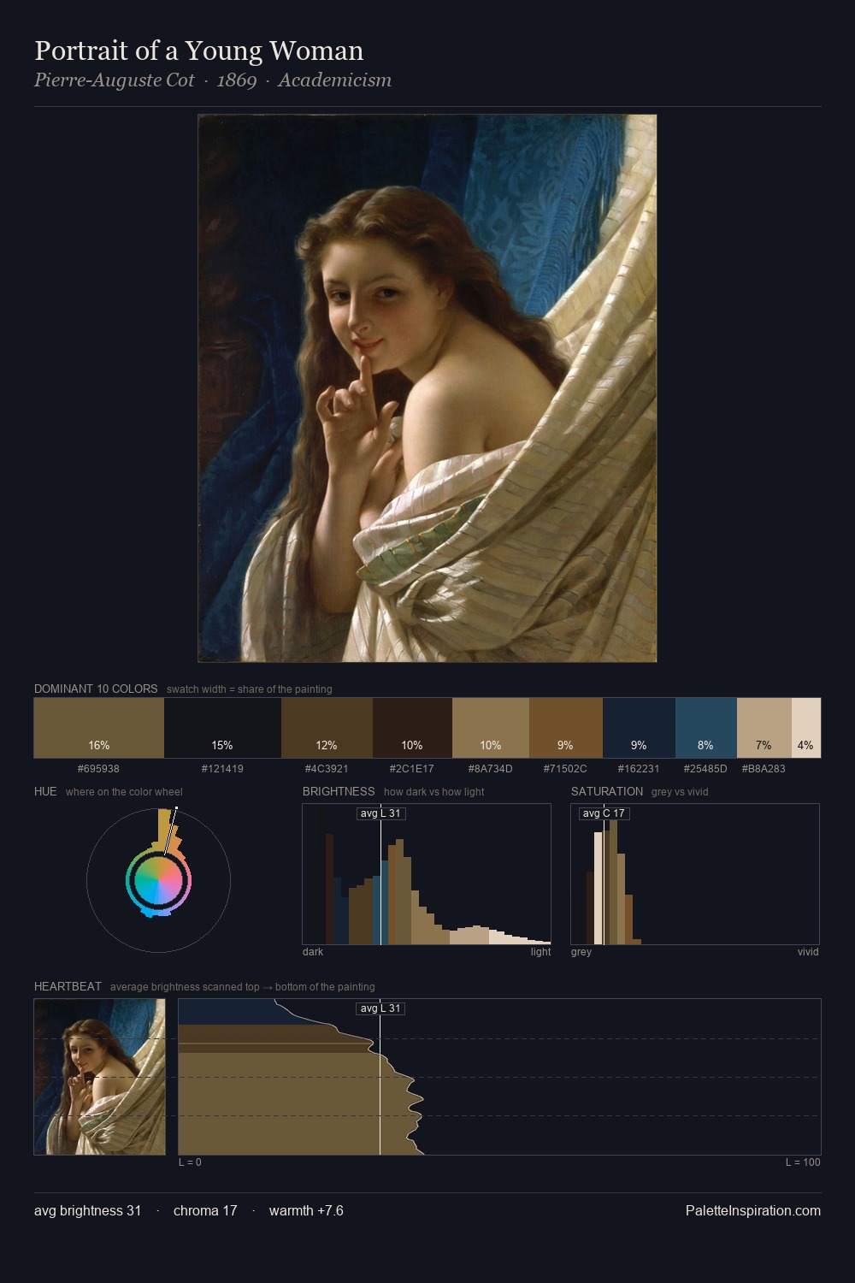Click the hex code text "#B8A283"
The width and height of the screenshot is (855, 1283).
click(x=764, y=769)
